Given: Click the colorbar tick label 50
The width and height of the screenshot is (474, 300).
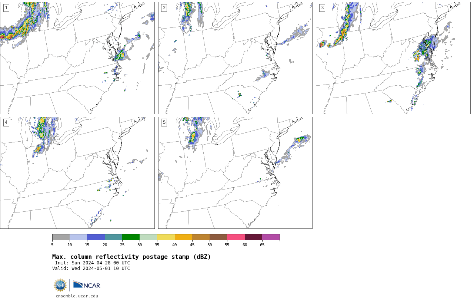Looking at the screenshot, I should point(210,245).
